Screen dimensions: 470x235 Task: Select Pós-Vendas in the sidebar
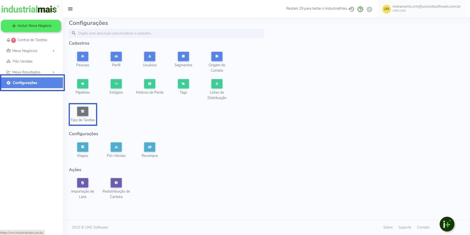[x=23, y=61]
